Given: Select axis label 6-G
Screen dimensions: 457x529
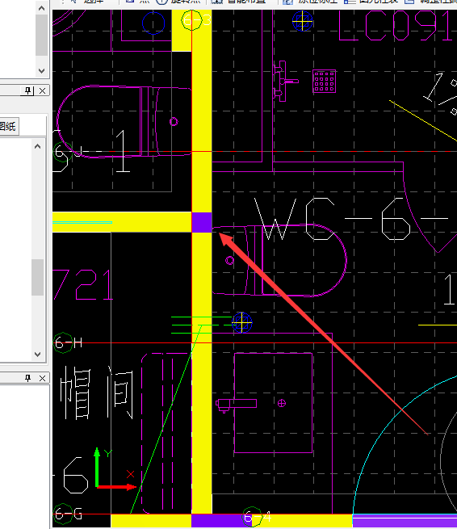Looking at the screenshot, I should click(68, 514).
